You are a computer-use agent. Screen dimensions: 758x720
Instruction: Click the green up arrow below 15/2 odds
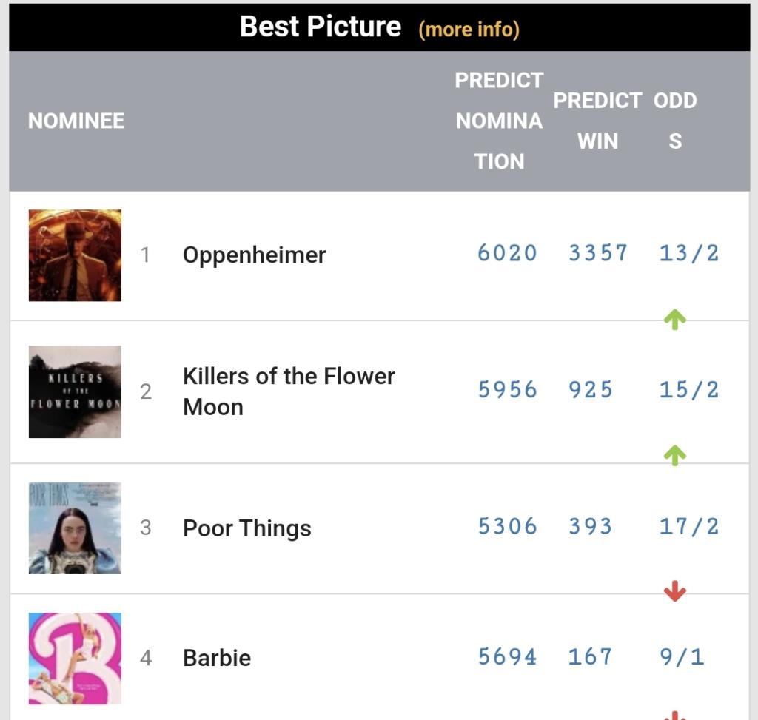coord(675,456)
